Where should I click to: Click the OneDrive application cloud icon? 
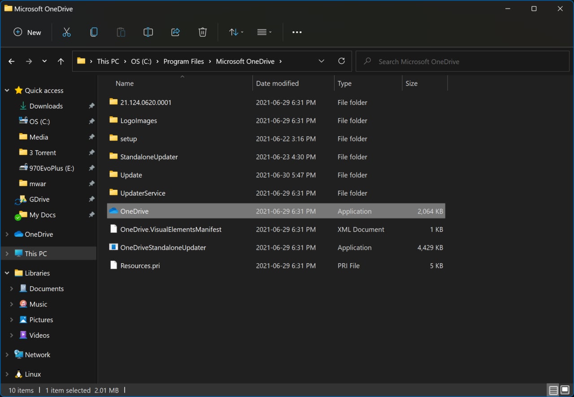click(x=113, y=211)
